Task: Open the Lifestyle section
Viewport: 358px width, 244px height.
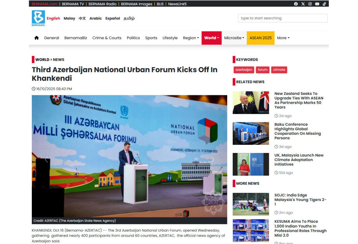Action: (170, 38)
